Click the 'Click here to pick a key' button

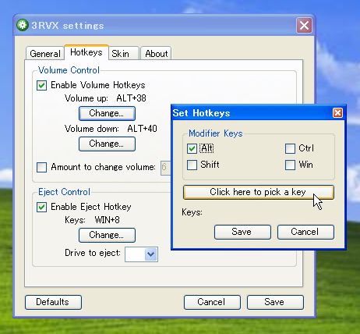[x=258, y=192]
